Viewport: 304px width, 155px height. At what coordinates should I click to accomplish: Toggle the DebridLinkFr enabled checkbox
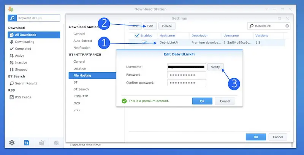pyautogui.click(x=144, y=43)
